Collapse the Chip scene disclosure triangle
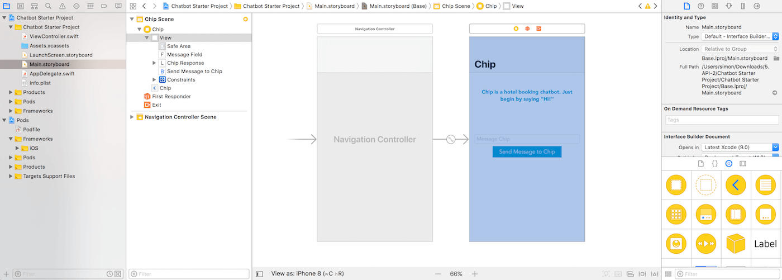Image resolution: width=782 pixels, height=280 pixels. [x=132, y=19]
